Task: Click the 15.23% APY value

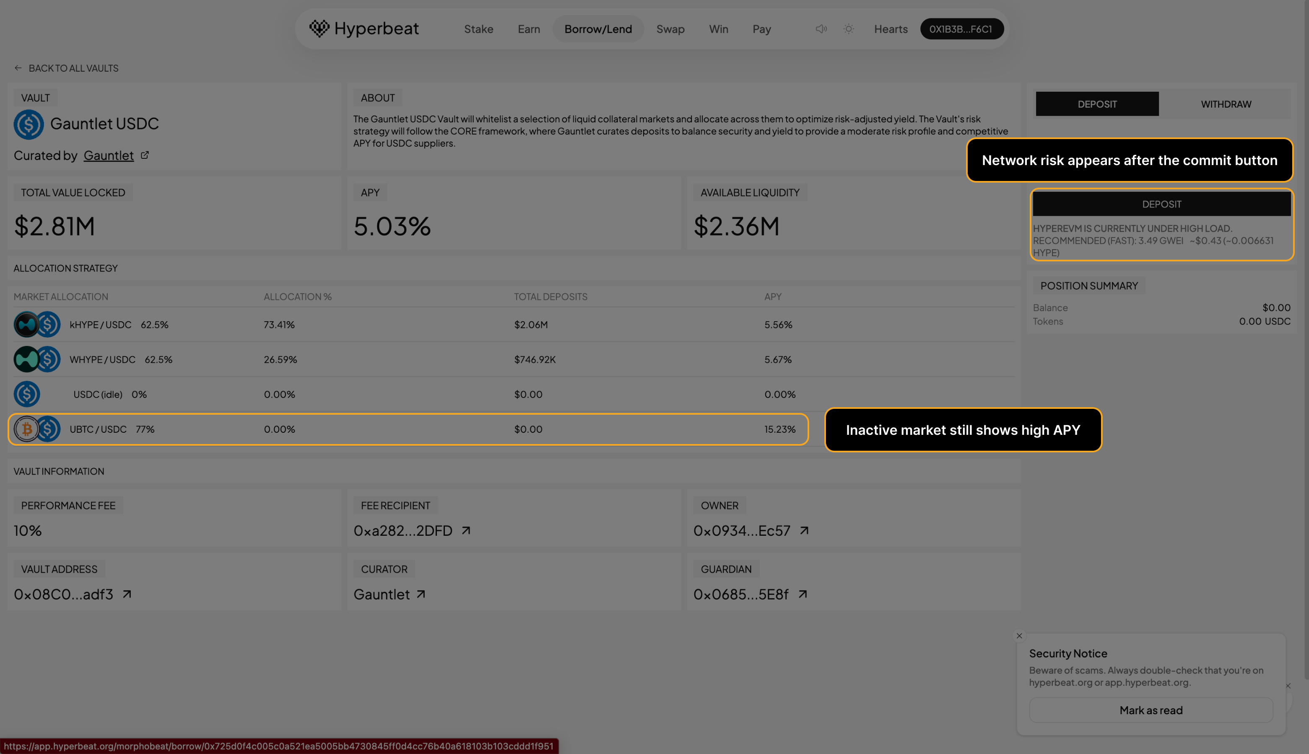Action: coord(779,429)
